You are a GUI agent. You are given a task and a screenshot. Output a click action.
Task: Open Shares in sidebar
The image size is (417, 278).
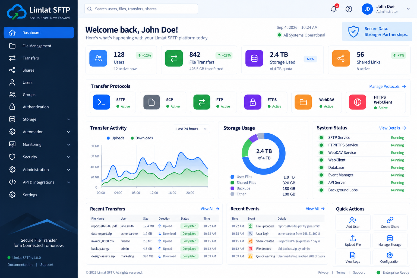tap(39, 70)
